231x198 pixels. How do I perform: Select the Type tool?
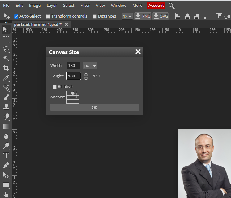[x=6, y=155]
